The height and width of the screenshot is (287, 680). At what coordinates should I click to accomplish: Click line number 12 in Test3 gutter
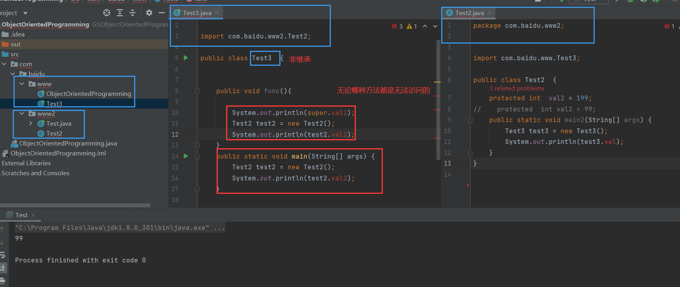coord(175,134)
